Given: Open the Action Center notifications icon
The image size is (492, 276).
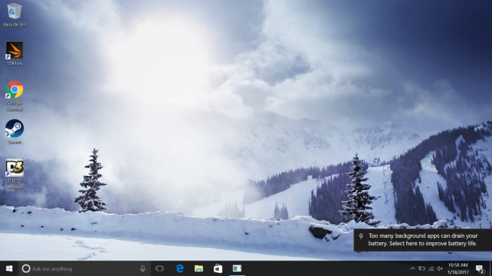Looking at the screenshot, I should click(x=480, y=269).
